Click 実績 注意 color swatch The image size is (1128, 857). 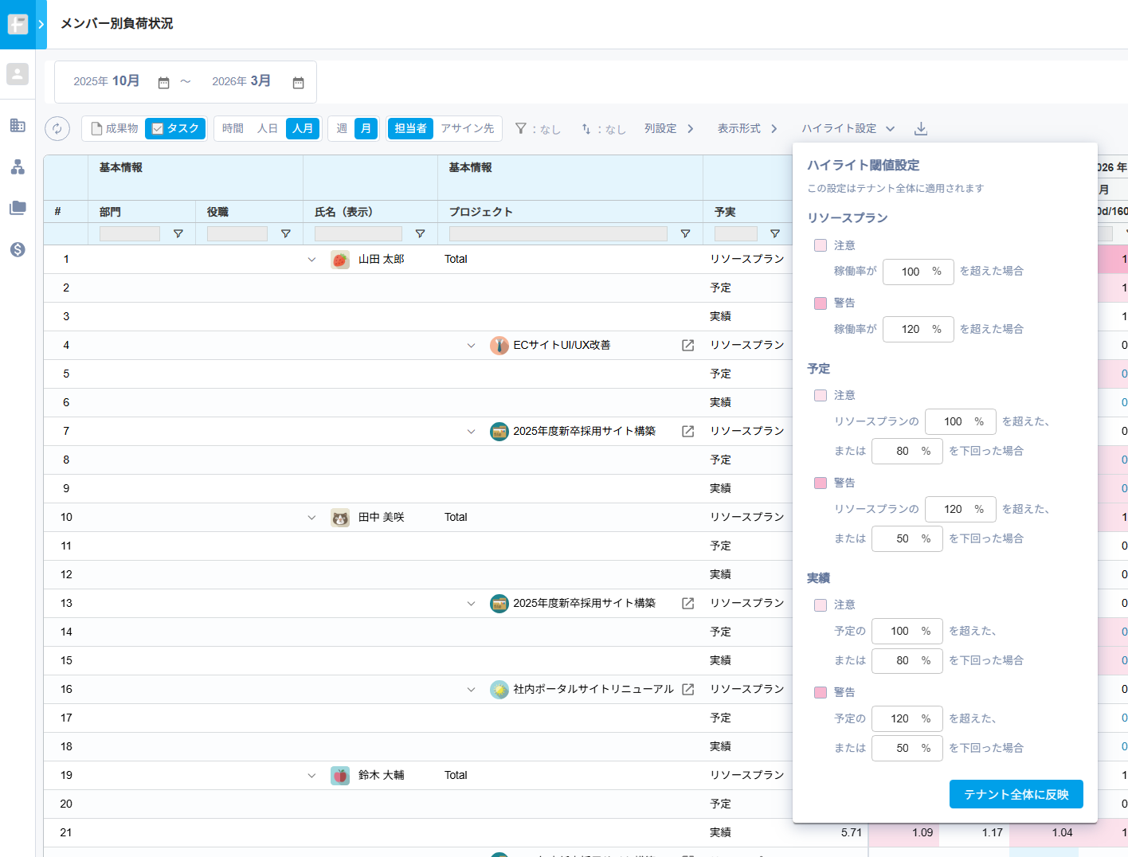(821, 605)
